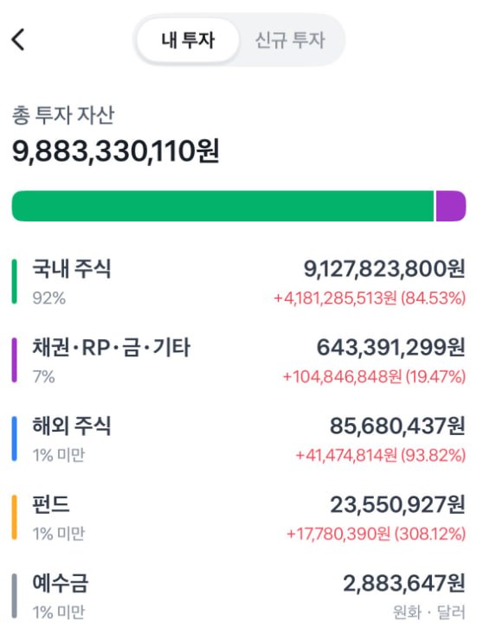This screenshot has width=490, height=641.
Task: Open the 국내 주식 row
Action: pyautogui.click(x=239, y=282)
